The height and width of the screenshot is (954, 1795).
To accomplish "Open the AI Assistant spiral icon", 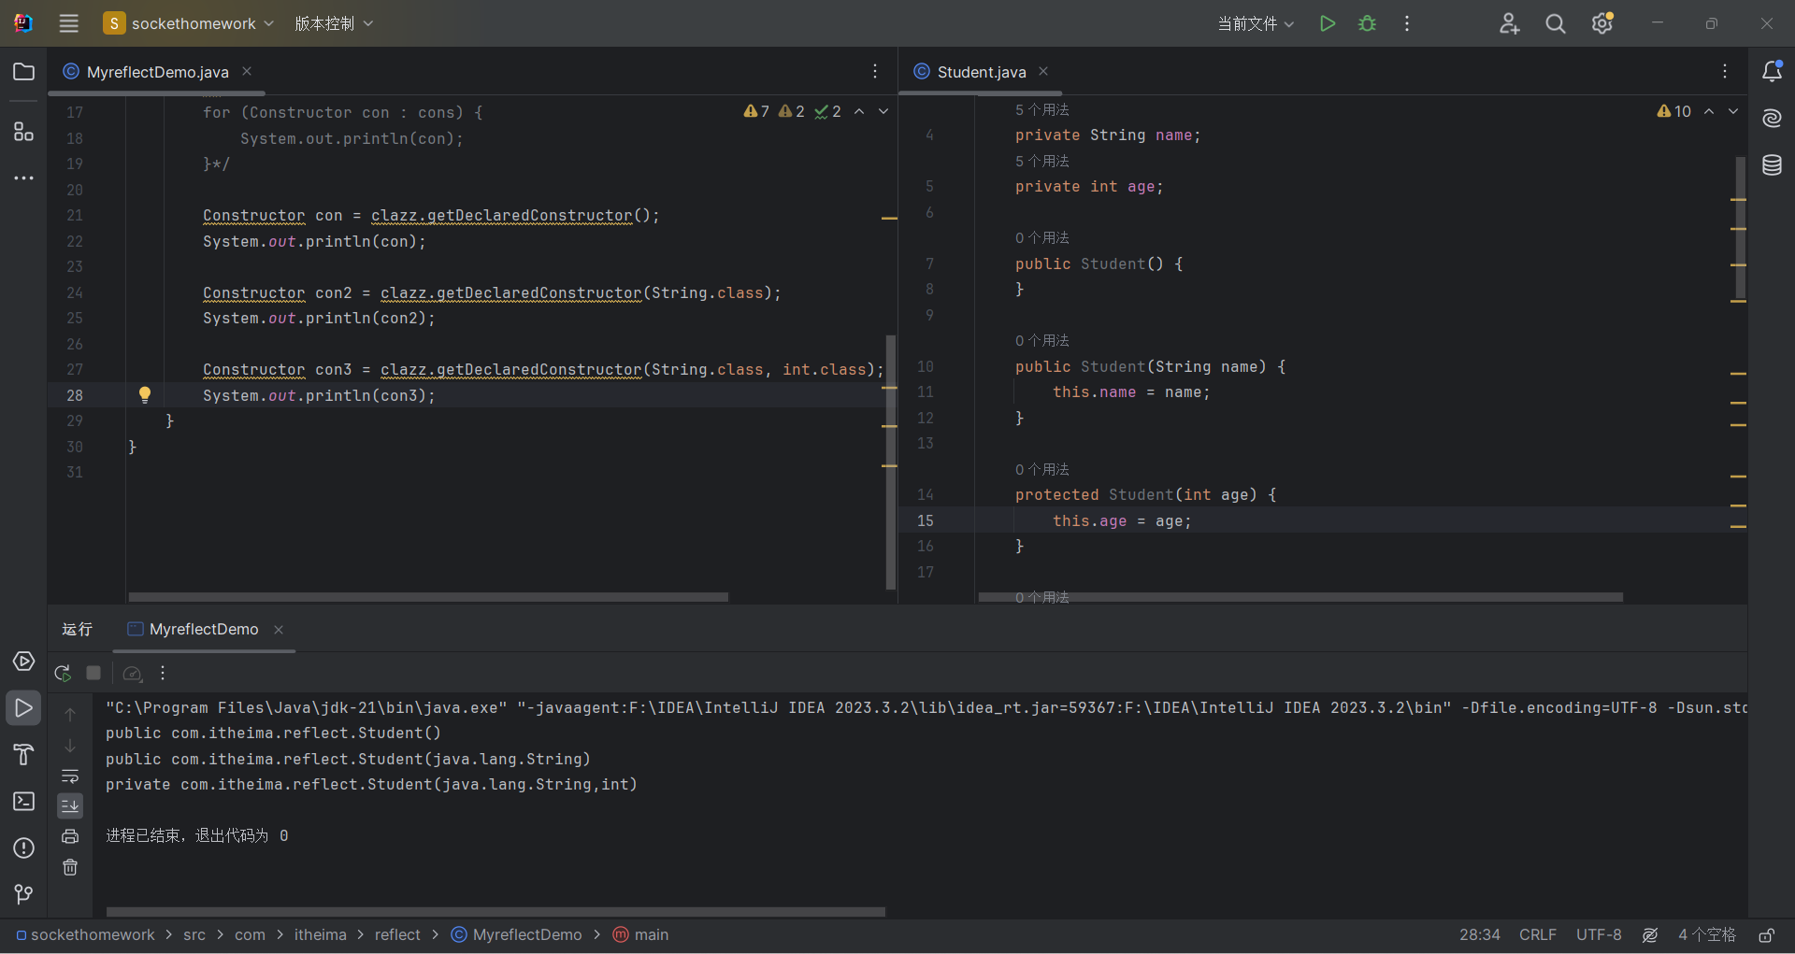I will [x=1772, y=118].
